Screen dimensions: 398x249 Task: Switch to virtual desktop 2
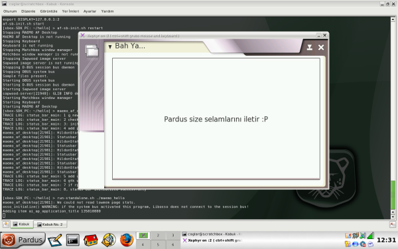(158, 236)
